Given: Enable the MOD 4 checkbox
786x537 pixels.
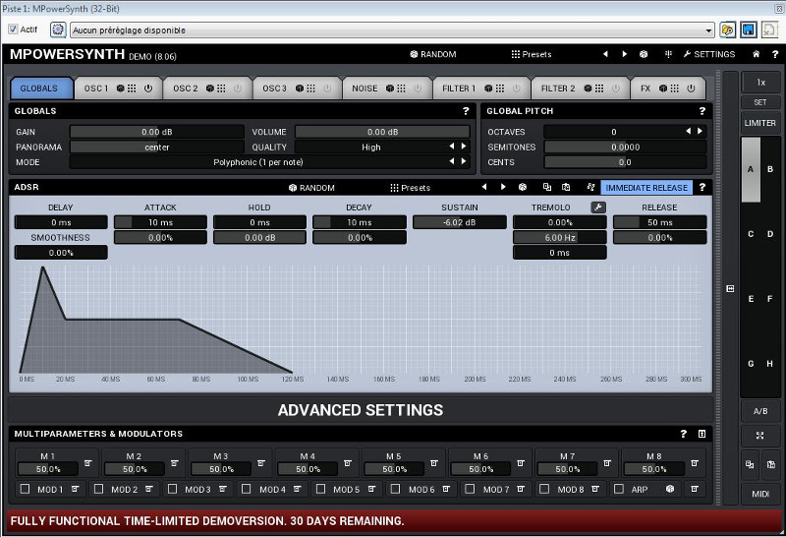Looking at the screenshot, I should pos(247,489).
